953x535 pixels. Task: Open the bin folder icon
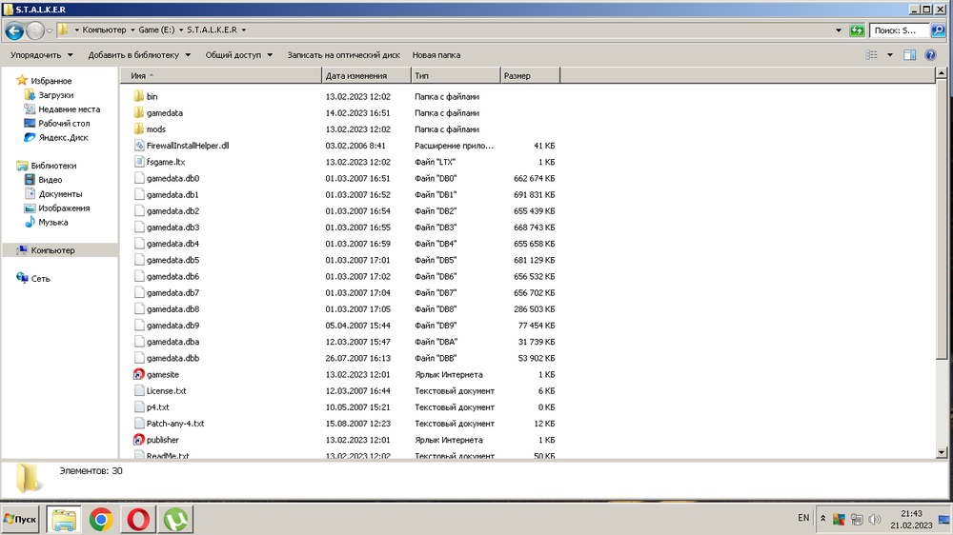[138, 96]
